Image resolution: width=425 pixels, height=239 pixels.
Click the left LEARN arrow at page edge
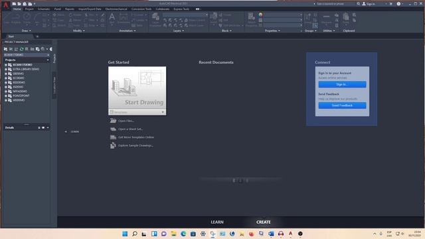[66, 131]
